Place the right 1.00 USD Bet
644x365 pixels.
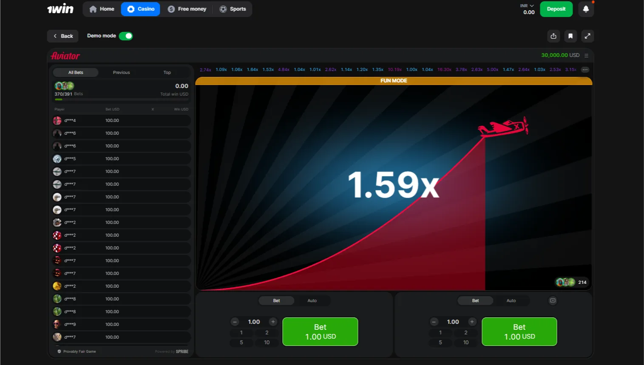(519, 332)
